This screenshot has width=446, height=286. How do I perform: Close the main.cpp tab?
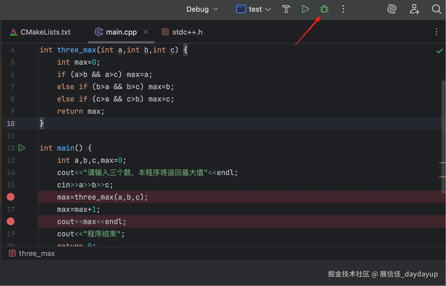[x=146, y=32]
